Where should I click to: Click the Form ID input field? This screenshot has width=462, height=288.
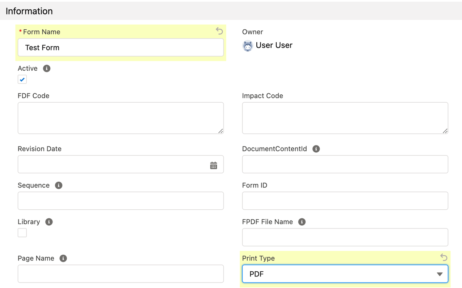(345, 201)
